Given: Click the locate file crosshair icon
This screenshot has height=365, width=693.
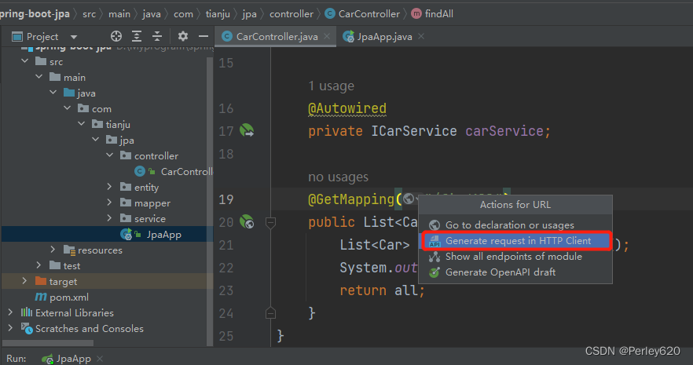Looking at the screenshot, I should tap(116, 36).
